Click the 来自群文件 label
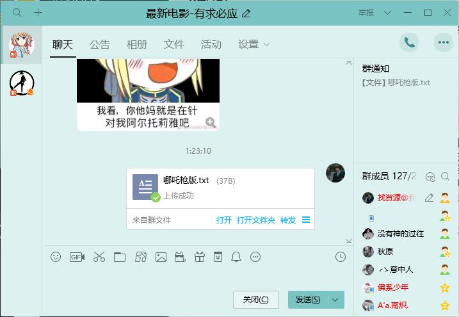 pyautogui.click(x=151, y=220)
